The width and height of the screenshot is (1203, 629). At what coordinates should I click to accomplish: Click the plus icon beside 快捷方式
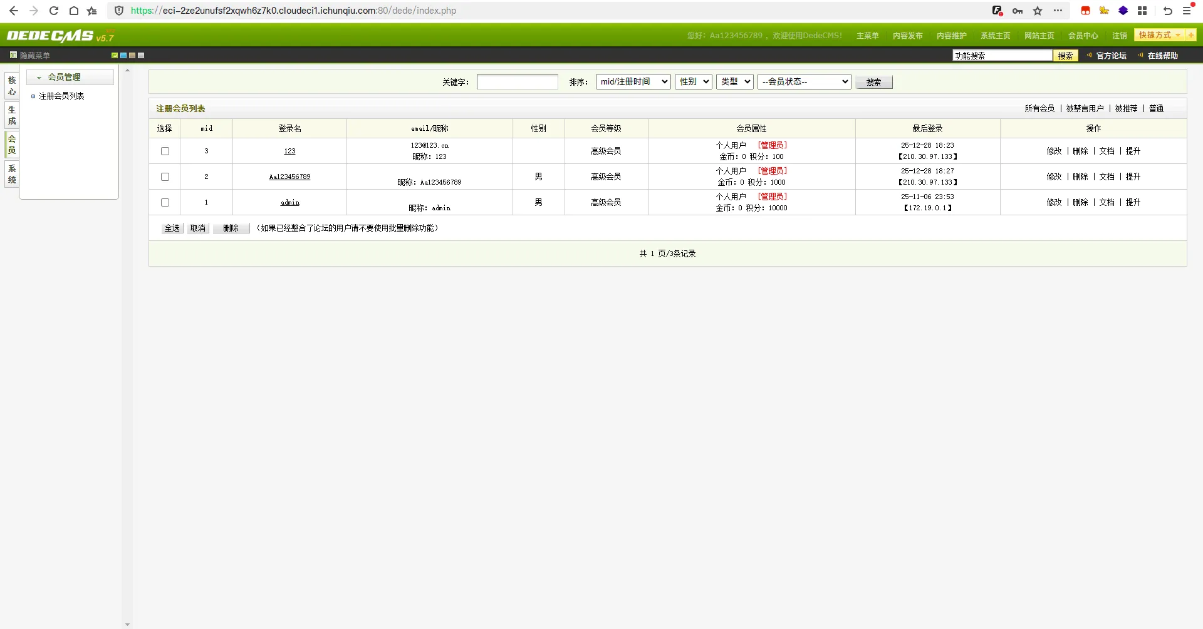pos(1190,35)
